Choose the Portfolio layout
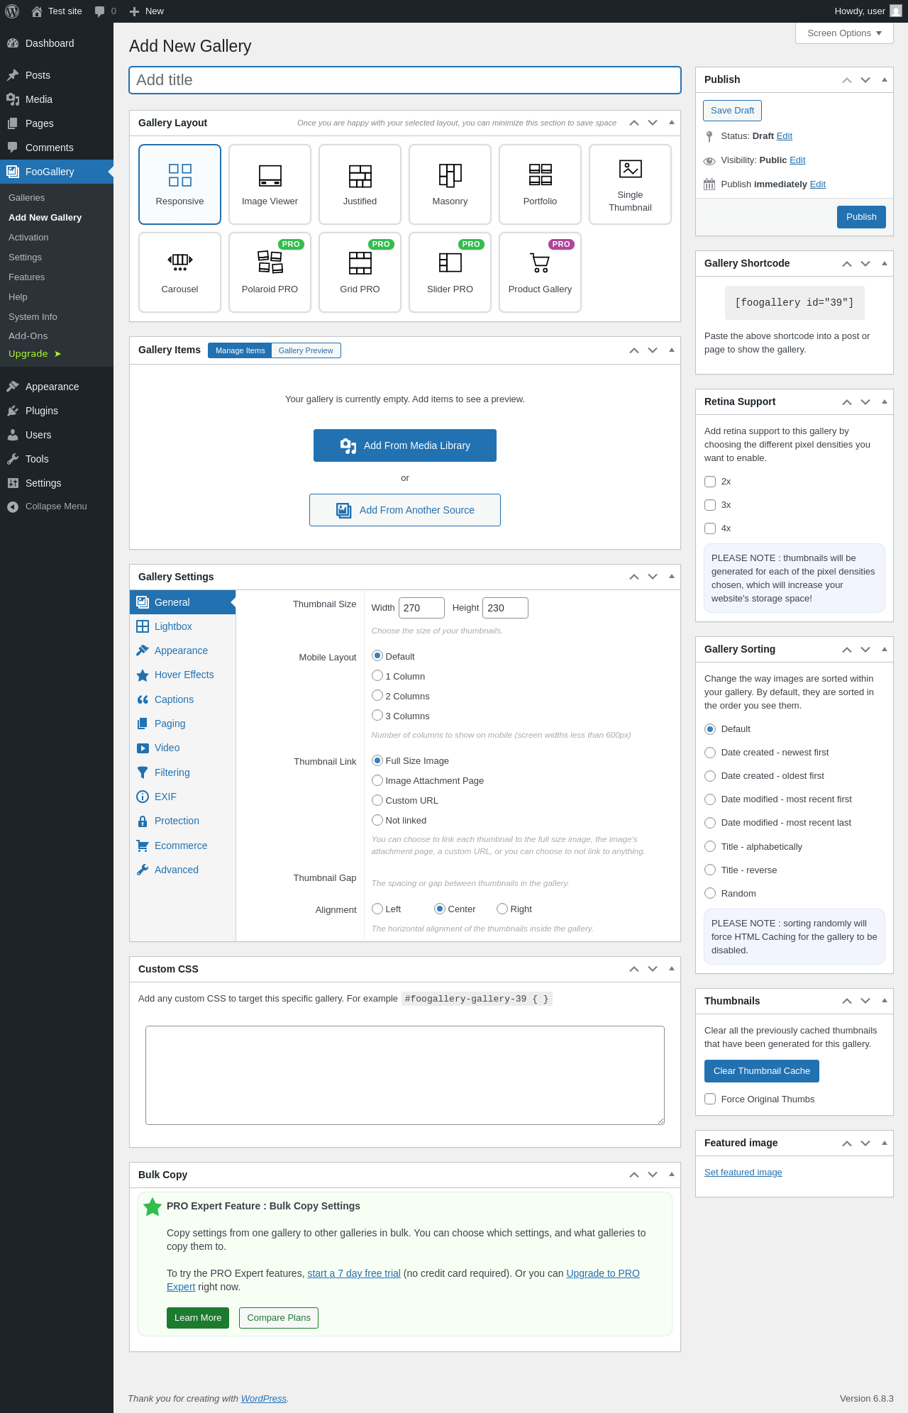The height and width of the screenshot is (1413, 908). [x=540, y=184]
